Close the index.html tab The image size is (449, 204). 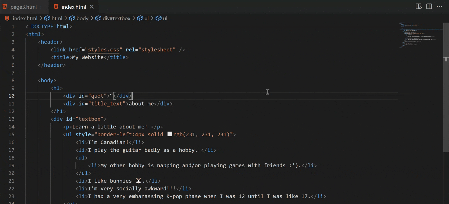point(92,6)
